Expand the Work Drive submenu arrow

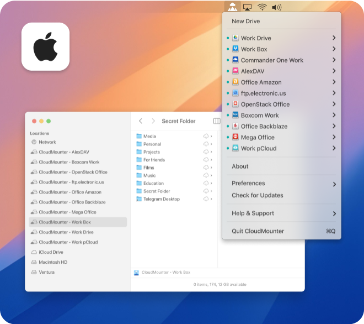pyautogui.click(x=334, y=38)
